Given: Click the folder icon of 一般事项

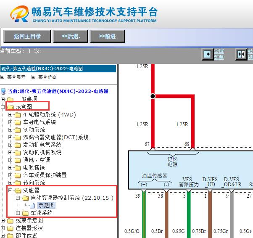Looking at the screenshot, I should [x=10, y=99].
